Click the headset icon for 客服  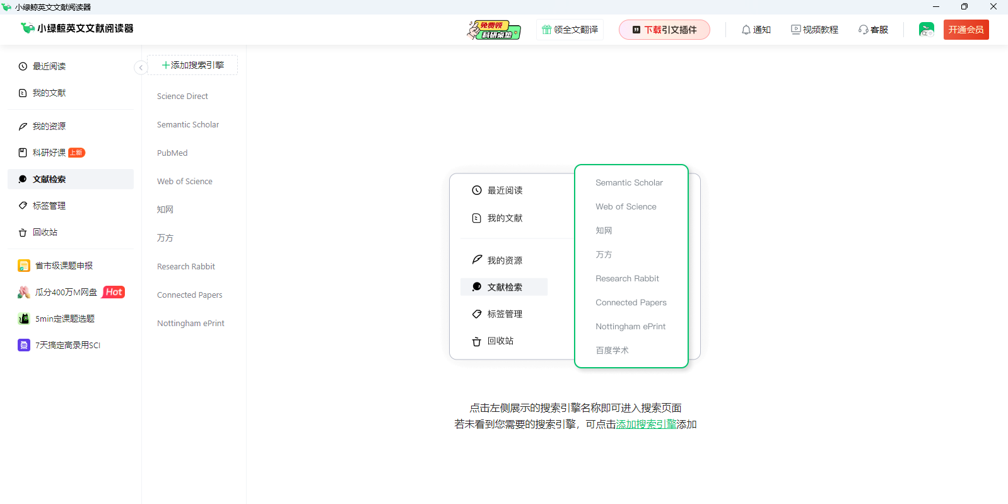click(x=863, y=30)
